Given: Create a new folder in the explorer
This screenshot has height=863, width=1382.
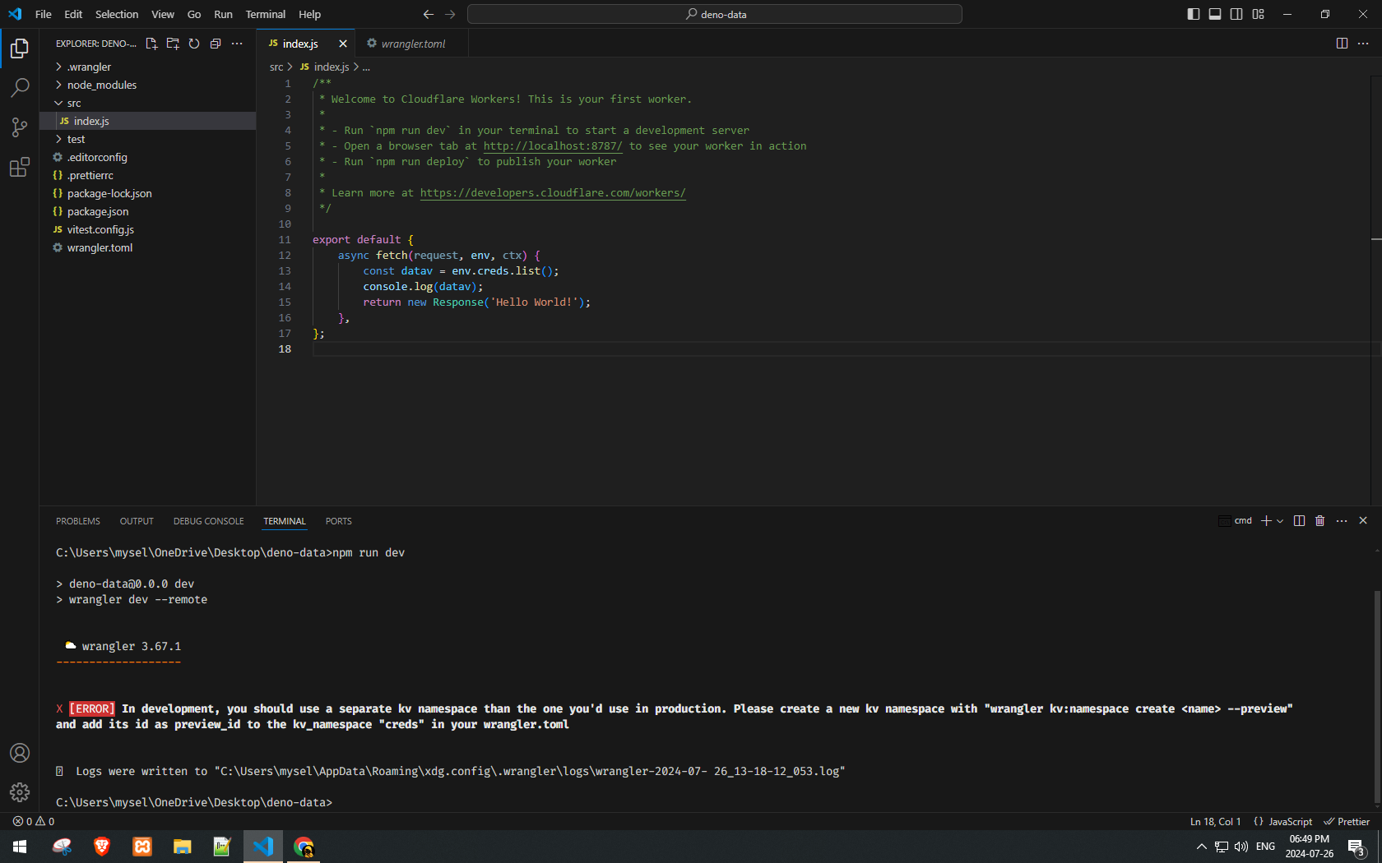Looking at the screenshot, I should [x=173, y=44].
